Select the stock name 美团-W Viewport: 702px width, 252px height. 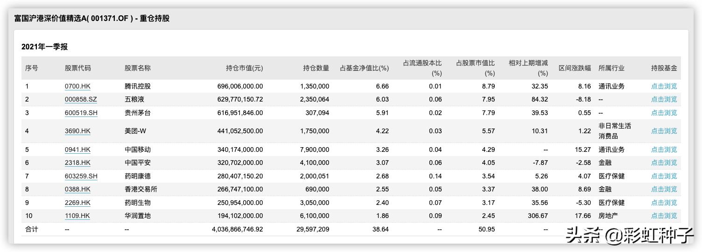[135, 131]
